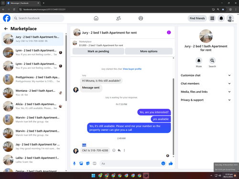The height and width of the screenshot is (179, 239).
Task: Open the Marketplace listing $1,000 link
Action: tap(101, 45)
